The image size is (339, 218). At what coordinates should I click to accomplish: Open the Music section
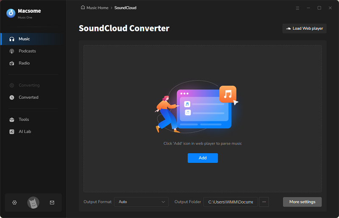tap(33, 39)
